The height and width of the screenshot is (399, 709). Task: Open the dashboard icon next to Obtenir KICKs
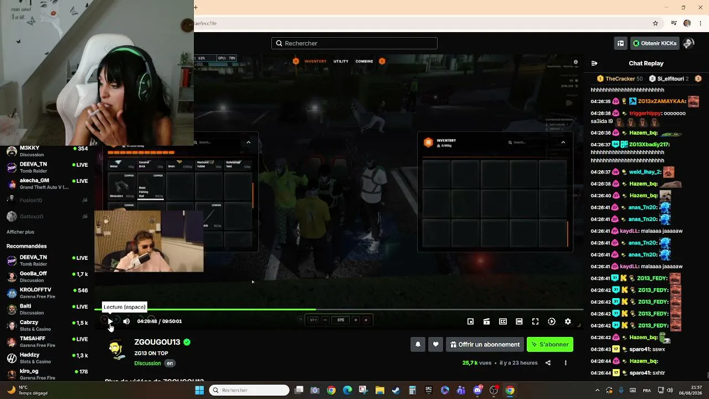[x=621, y=43]
